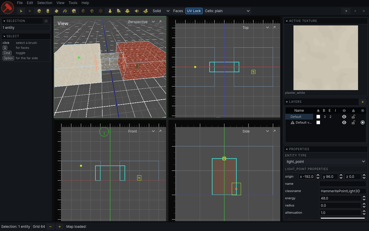
Task: Click the layer color column header droplet
Action: (318, 111)
